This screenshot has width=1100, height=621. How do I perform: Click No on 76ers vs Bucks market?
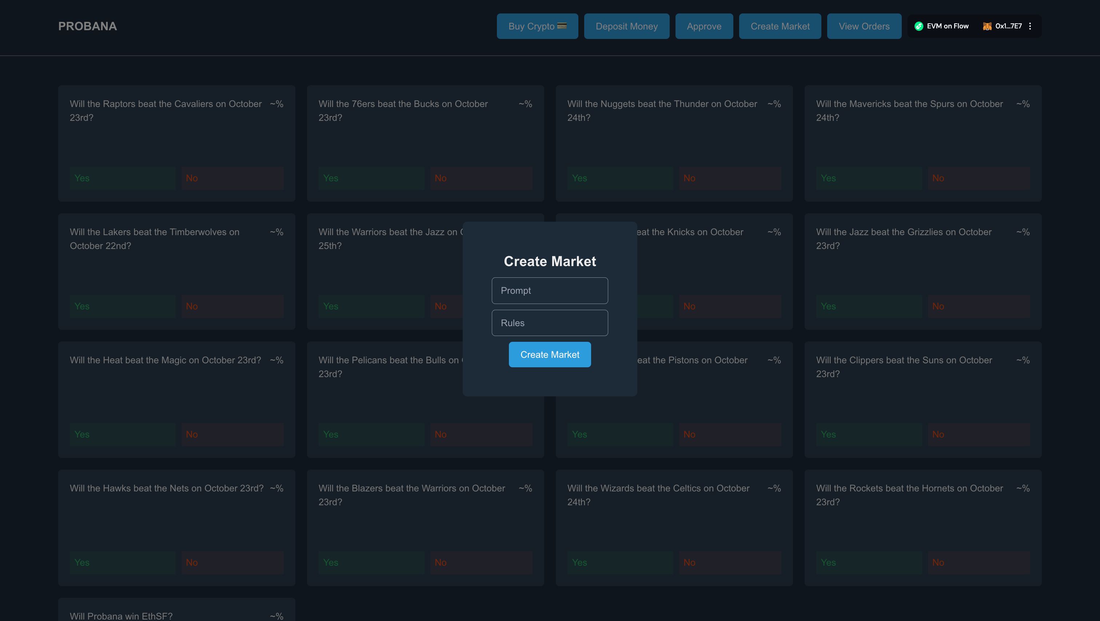tap(481, 178)
